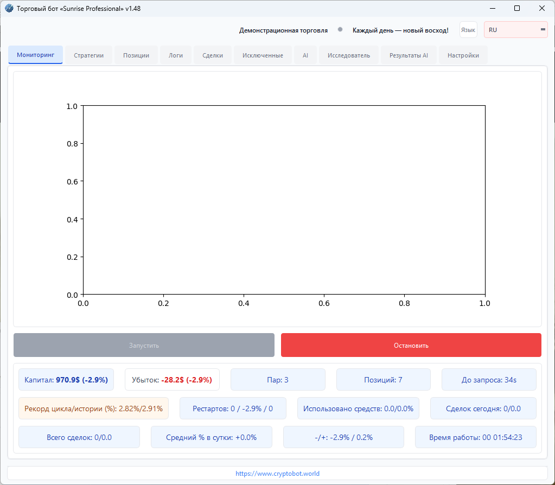This screenshot has height=485, width=555.
Task: Click the Капитал statistics badge
Action: point(66,379)
